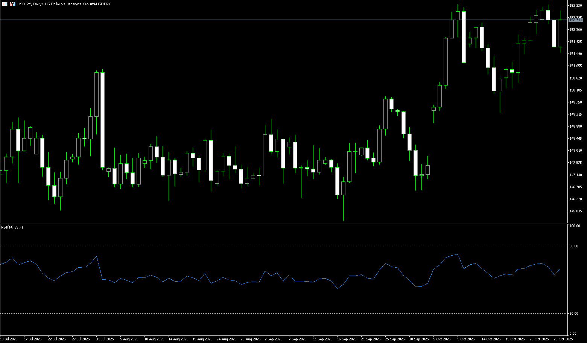Click the divider between price chart and RSI window

click(x=282, y=224)
